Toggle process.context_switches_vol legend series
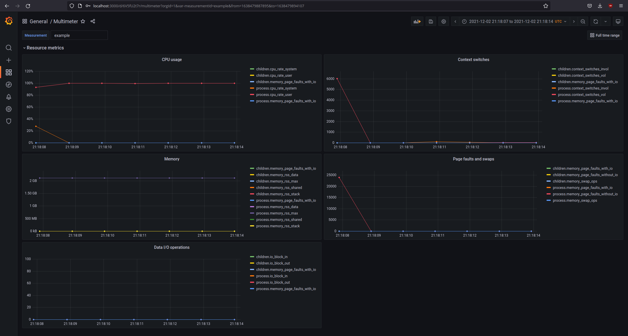Viewport: 628px width, 336px height. pos(581,95)
